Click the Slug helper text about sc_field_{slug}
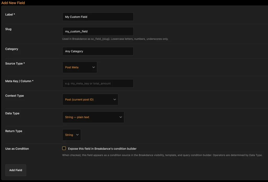268x182 pixels. point(115,39)
